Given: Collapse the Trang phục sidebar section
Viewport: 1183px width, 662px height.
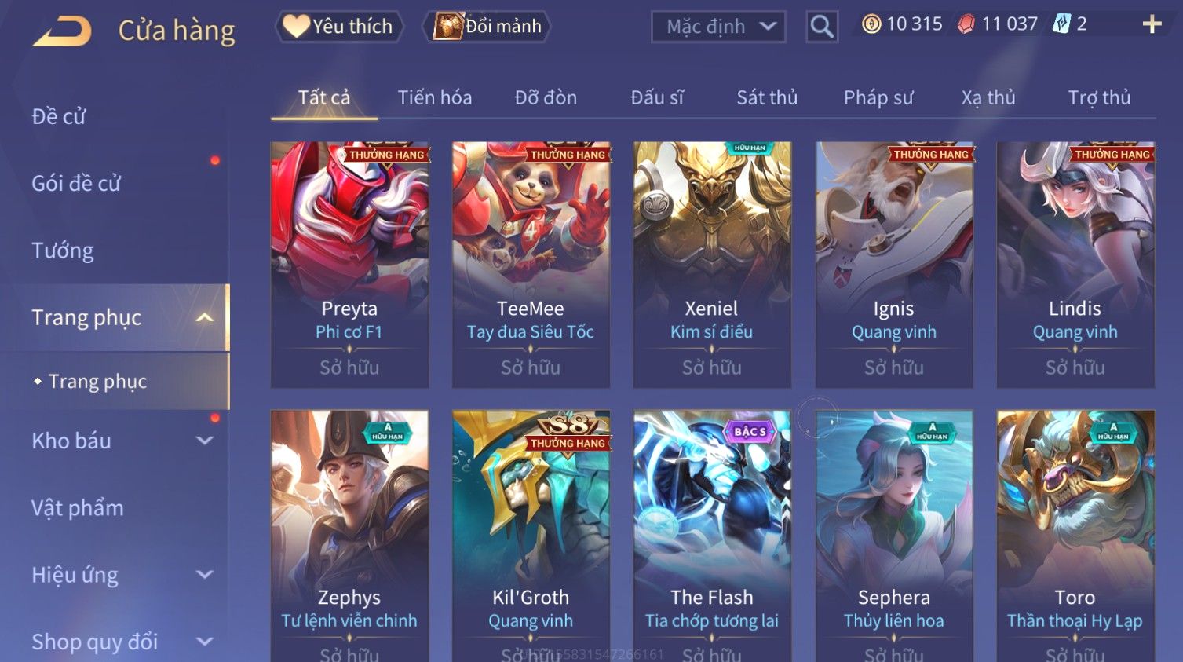Looking at the screenshot, I should point(205,318).
